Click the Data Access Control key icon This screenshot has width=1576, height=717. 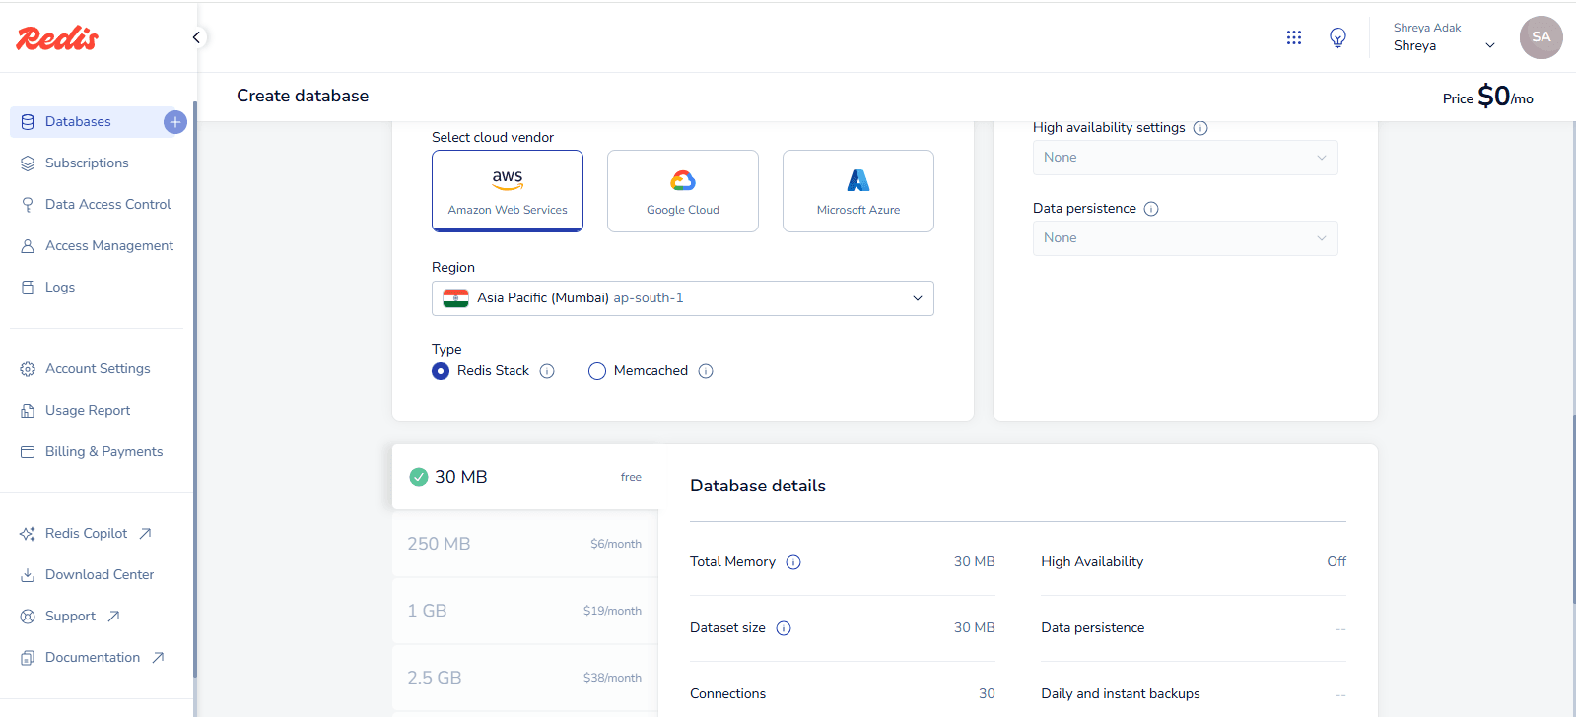point(28,205)
